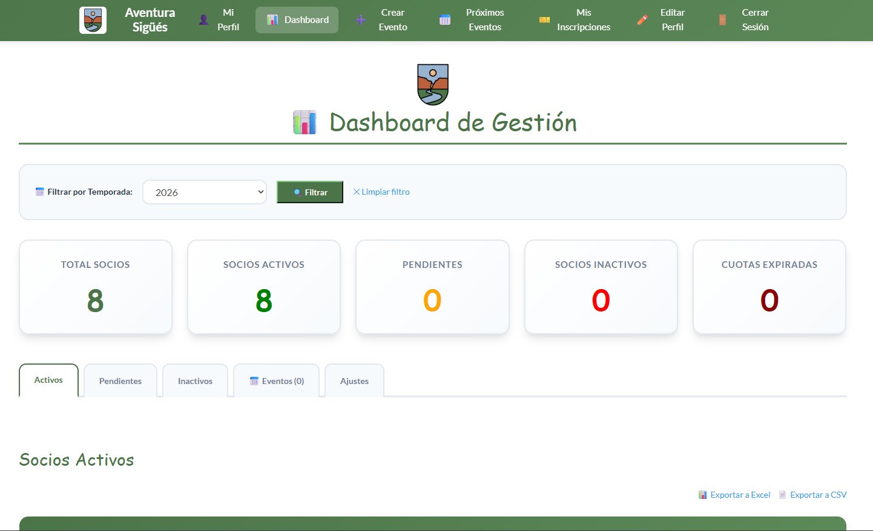The width and height of the screenshot is (873, 531).
Task: Click the calendar icon in the Eventos tab
Action: pos(254,381)
